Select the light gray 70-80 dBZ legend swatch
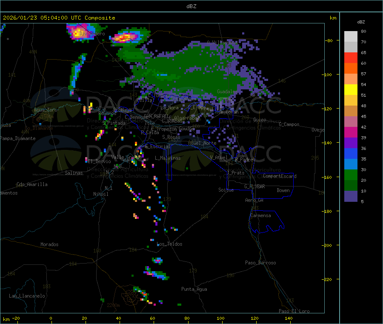 (351, 37)
